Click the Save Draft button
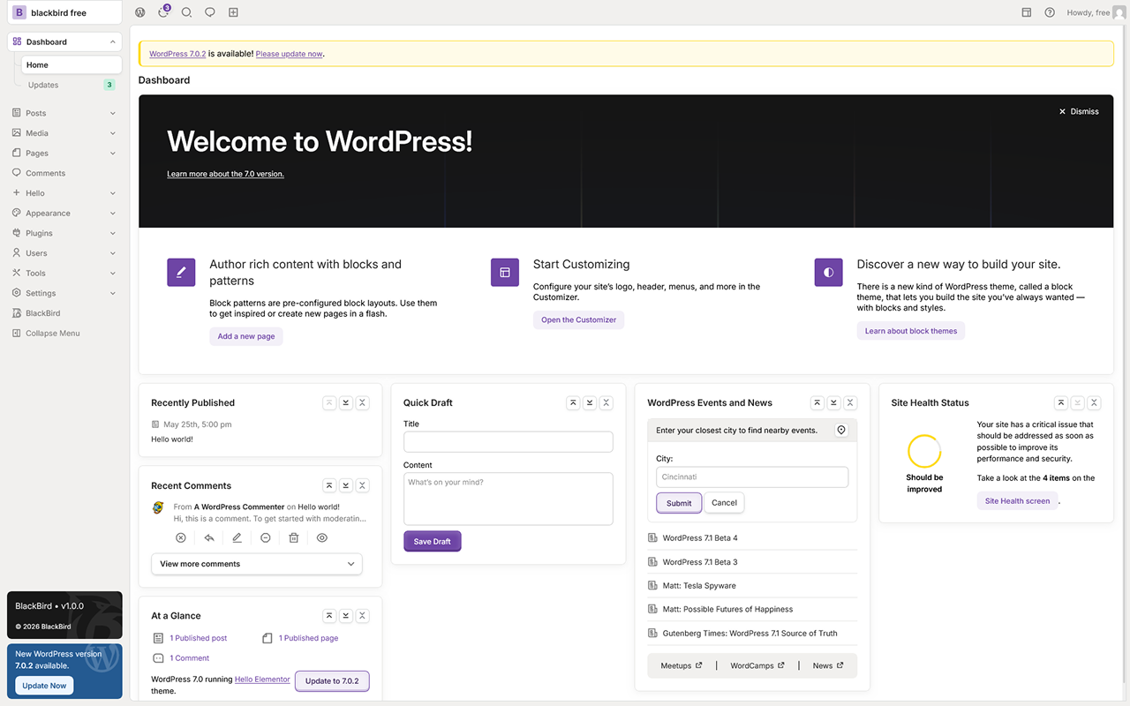 coord(433,541)
